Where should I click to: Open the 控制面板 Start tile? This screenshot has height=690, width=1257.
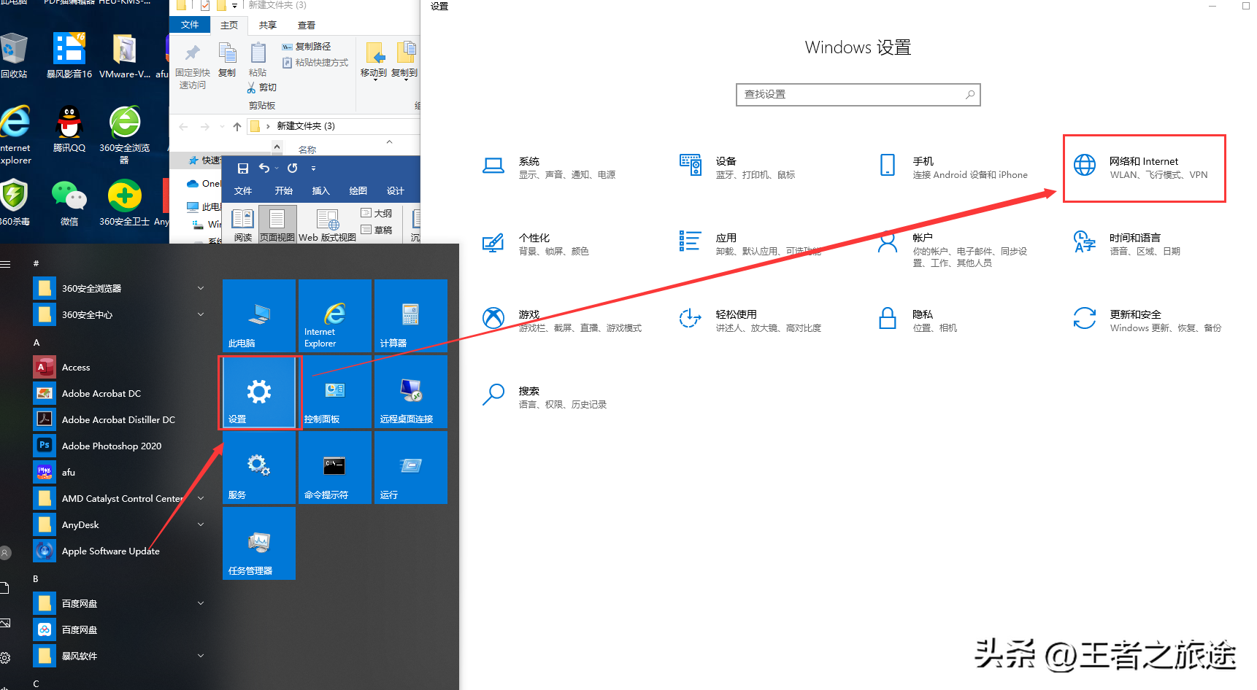[335, 392]
